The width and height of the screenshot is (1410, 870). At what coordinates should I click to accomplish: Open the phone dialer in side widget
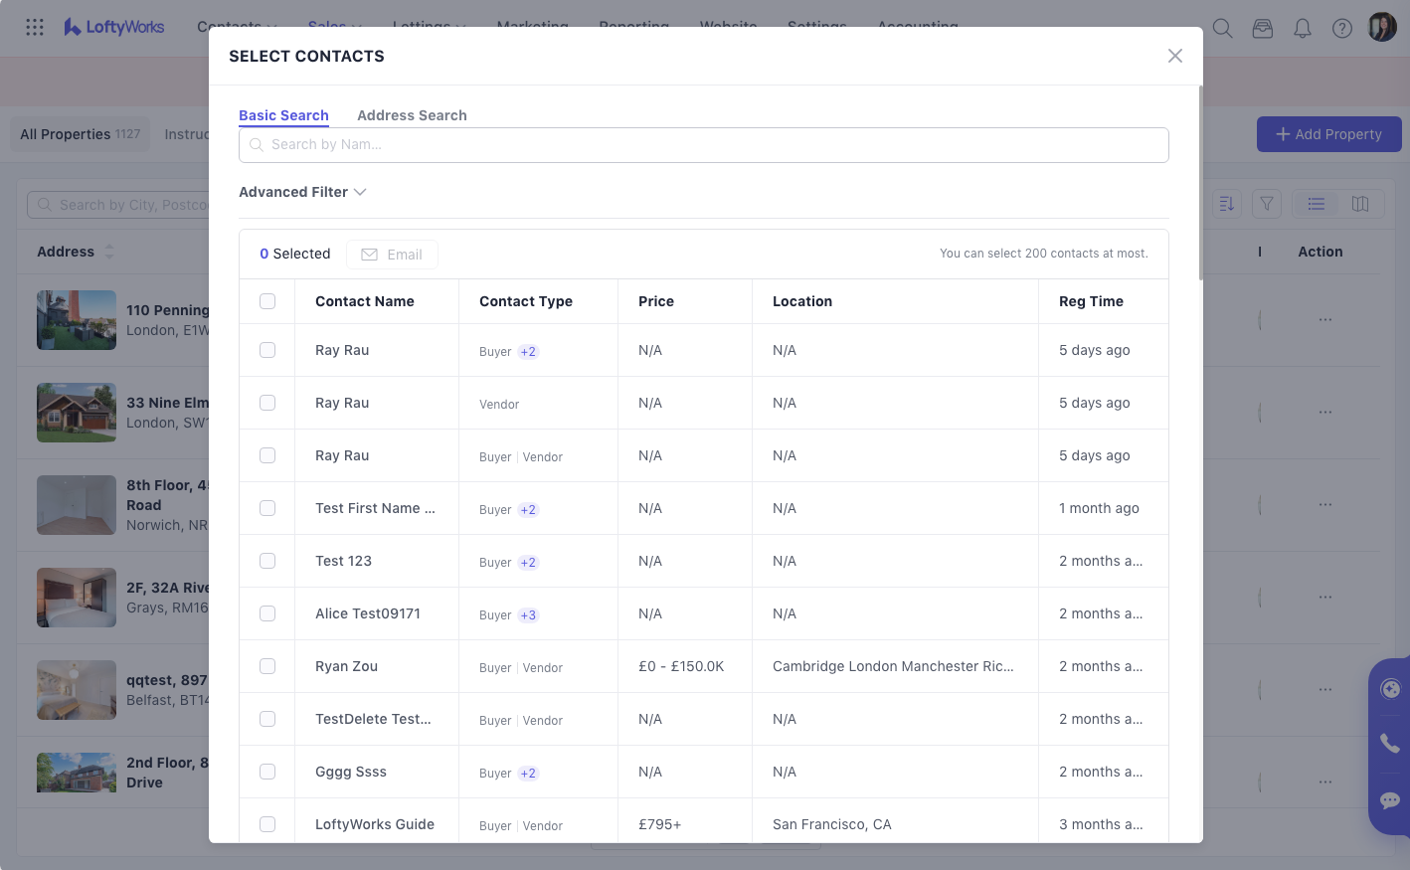[x=1390, y=743]
